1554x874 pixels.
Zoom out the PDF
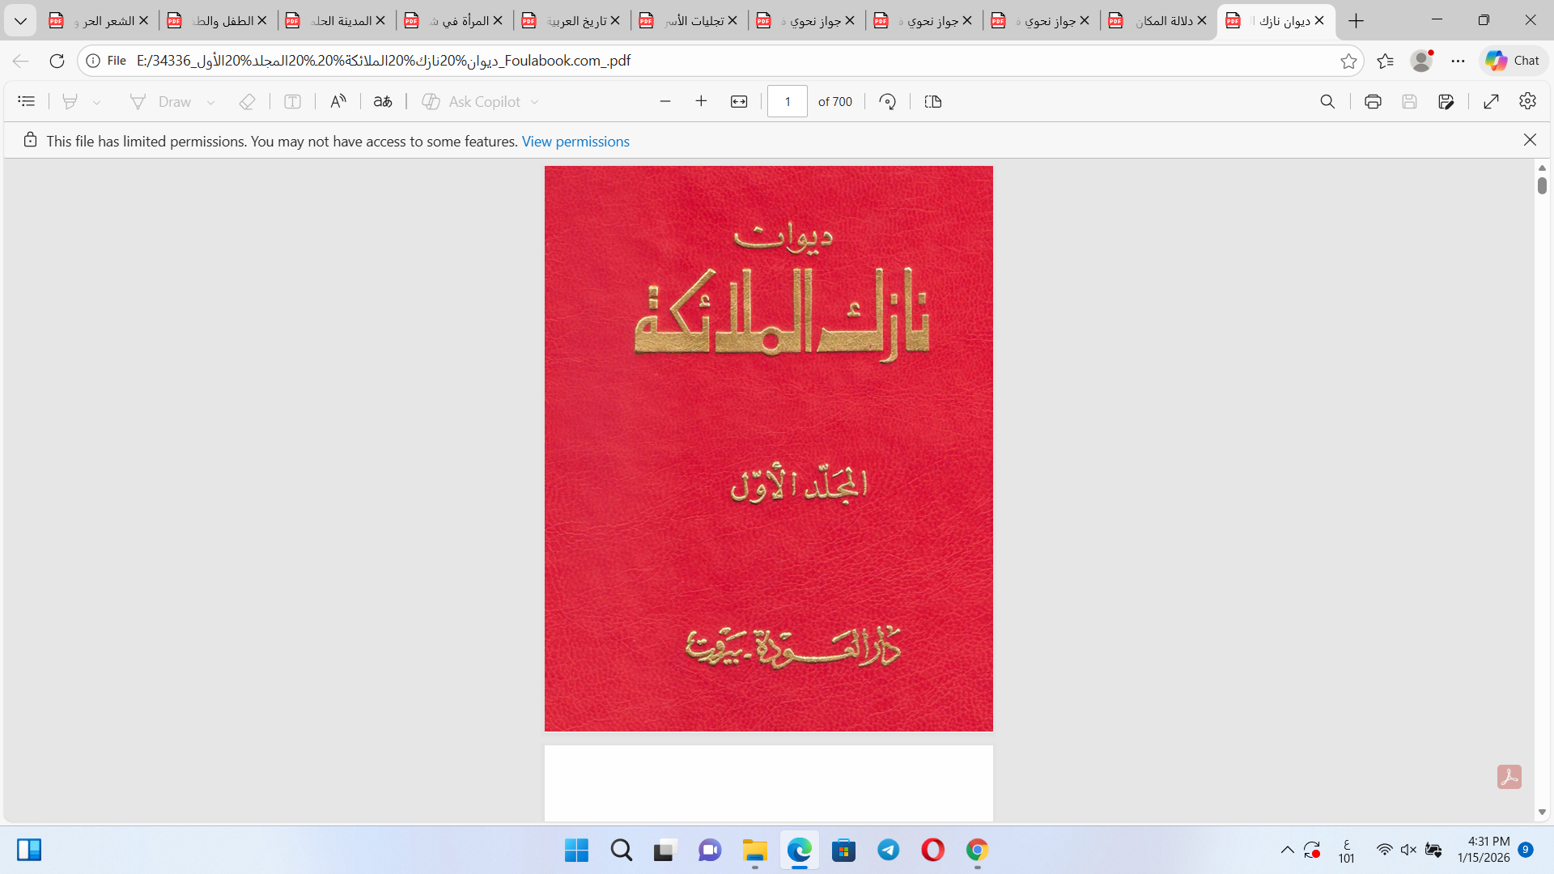tap(665, 101)
